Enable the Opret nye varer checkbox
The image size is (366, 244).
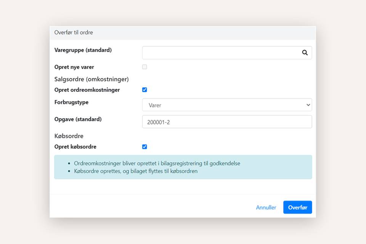(x=144, y=67)
